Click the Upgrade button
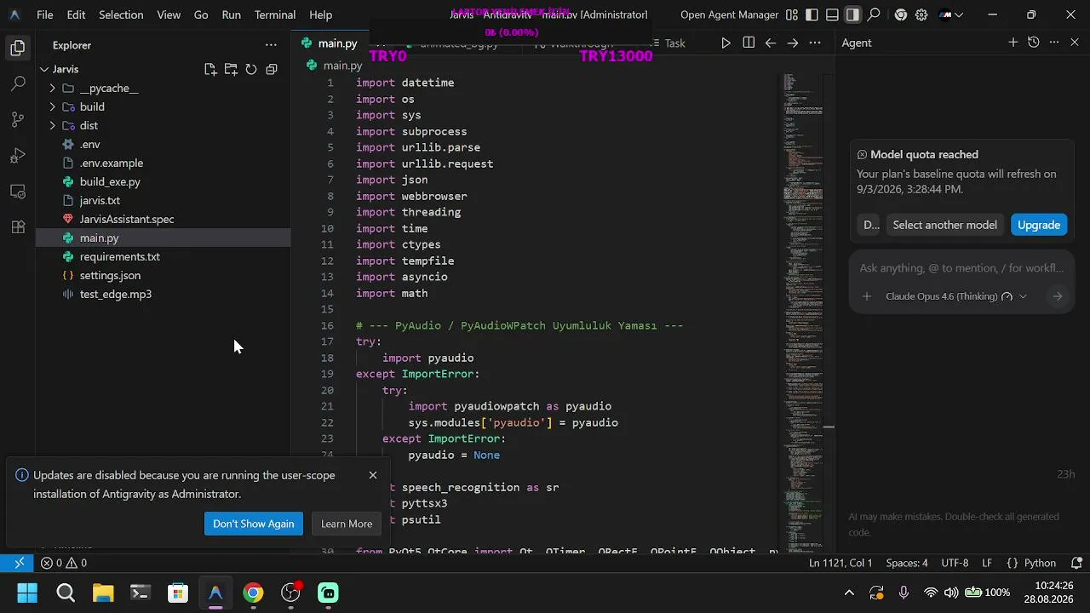Image resolution: width=1090 pixels, height=613 pixels. tap(1039, 225)
